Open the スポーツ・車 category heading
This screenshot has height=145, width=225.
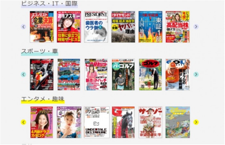coord(40,51)
